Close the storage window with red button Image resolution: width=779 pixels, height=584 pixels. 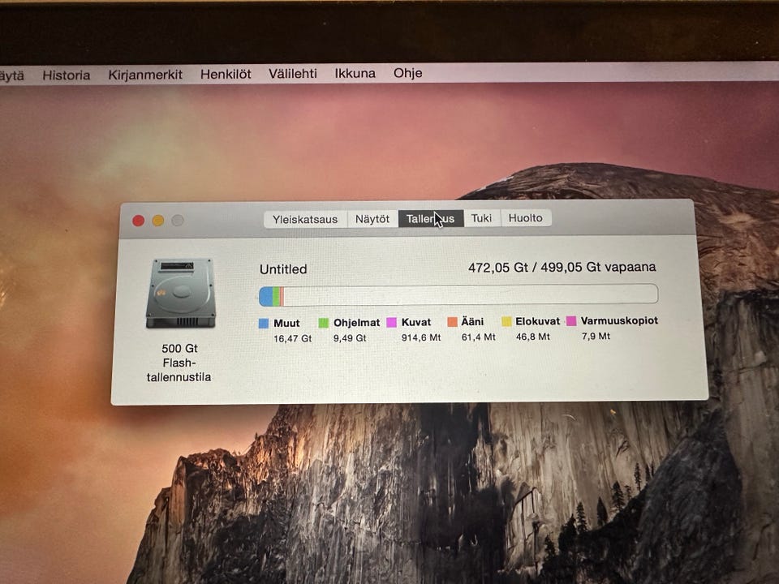[139, 221]
